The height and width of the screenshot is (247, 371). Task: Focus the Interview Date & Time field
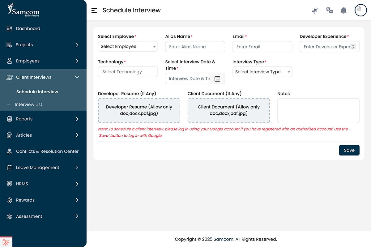pos(188,79)
